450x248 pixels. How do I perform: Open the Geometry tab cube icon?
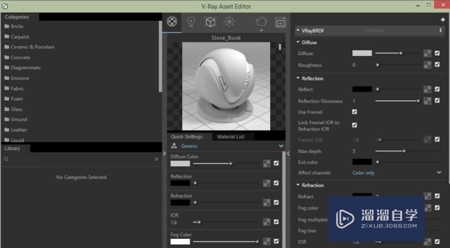point(210,22)
